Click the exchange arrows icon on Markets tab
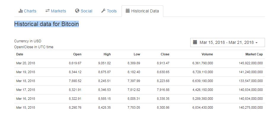This screenshot has width=278, height=119. point(47,11)
